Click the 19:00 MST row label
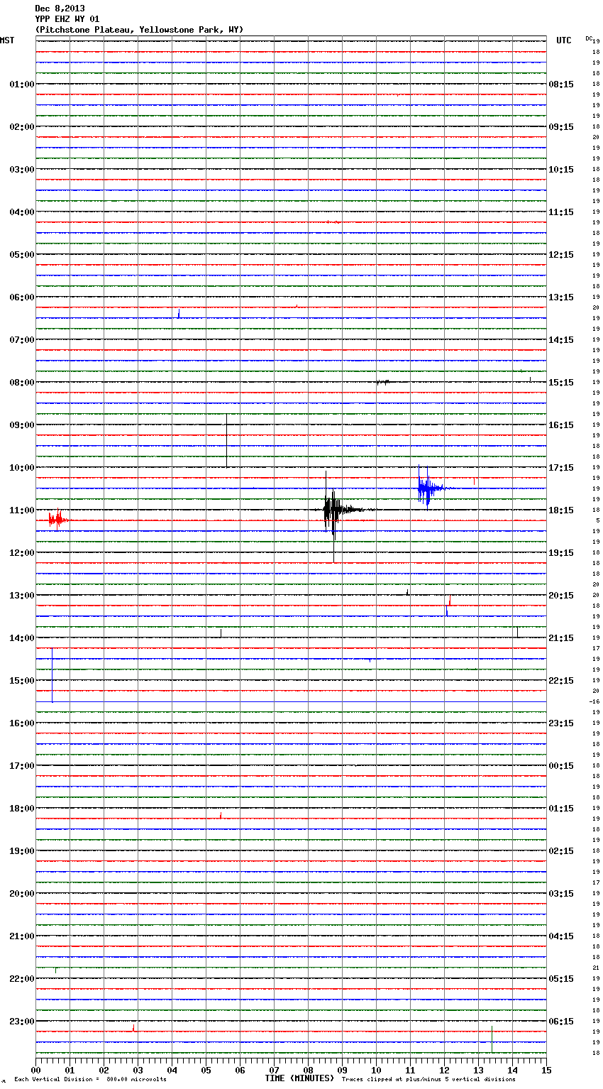 pyautogui.click(x=22, y=851)
